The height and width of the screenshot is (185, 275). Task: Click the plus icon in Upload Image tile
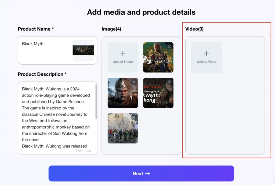[x=123, y=53]
